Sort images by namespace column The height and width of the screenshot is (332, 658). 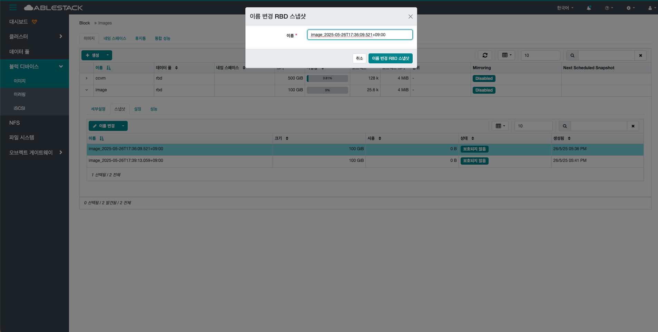tap(244, 68)
